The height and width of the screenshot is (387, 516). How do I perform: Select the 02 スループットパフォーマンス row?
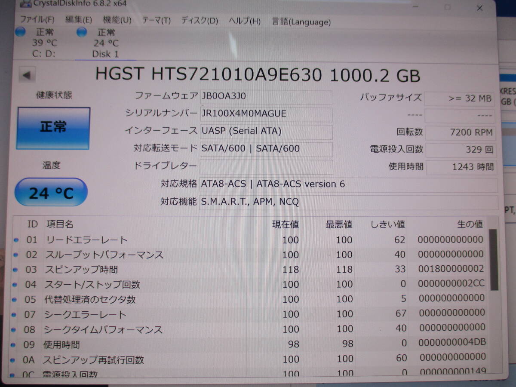(x=249, y=255)
